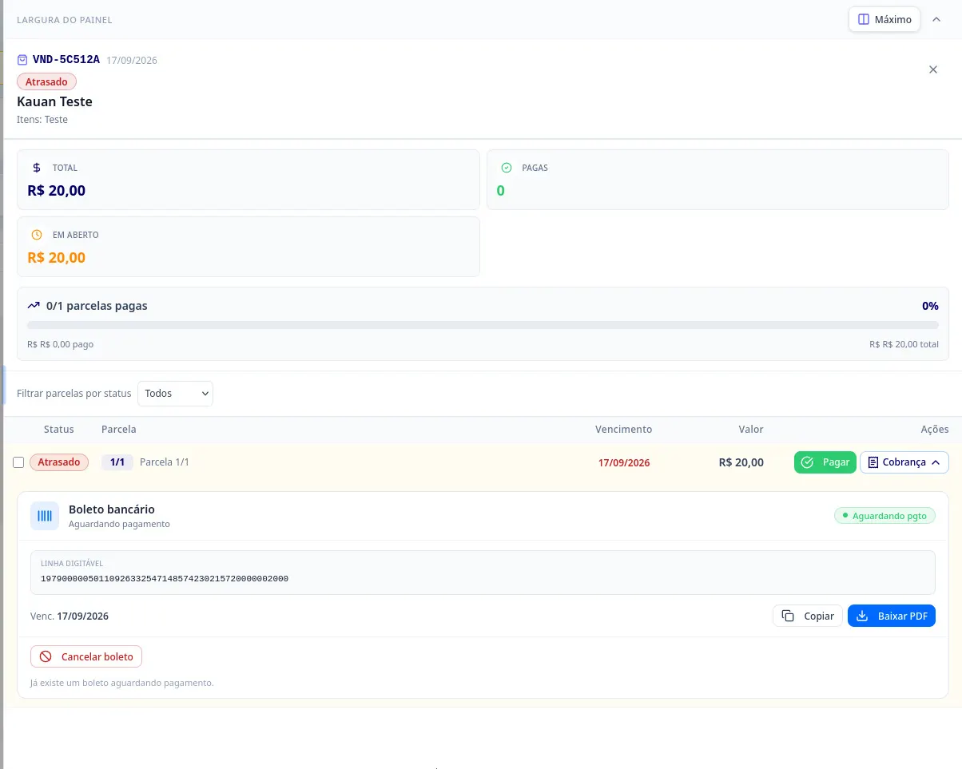Click the check circle icon on Pagas card

[x=506, y=168]
